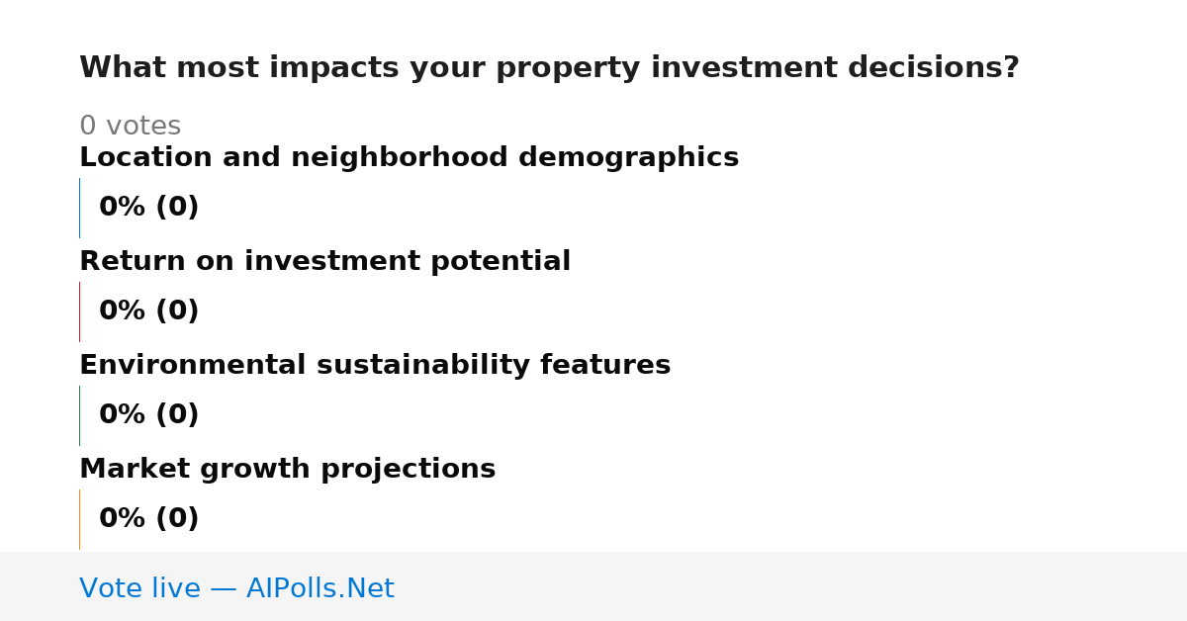Click the "0 votes" count text
The image size is (1187, 621).
pyautogui.click(x=130, y=127)
